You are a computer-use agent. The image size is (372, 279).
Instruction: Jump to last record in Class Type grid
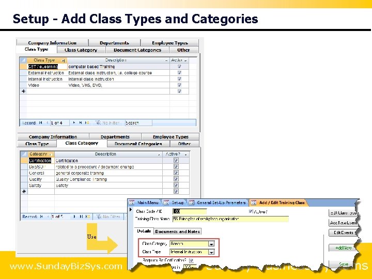click(81, 122)
